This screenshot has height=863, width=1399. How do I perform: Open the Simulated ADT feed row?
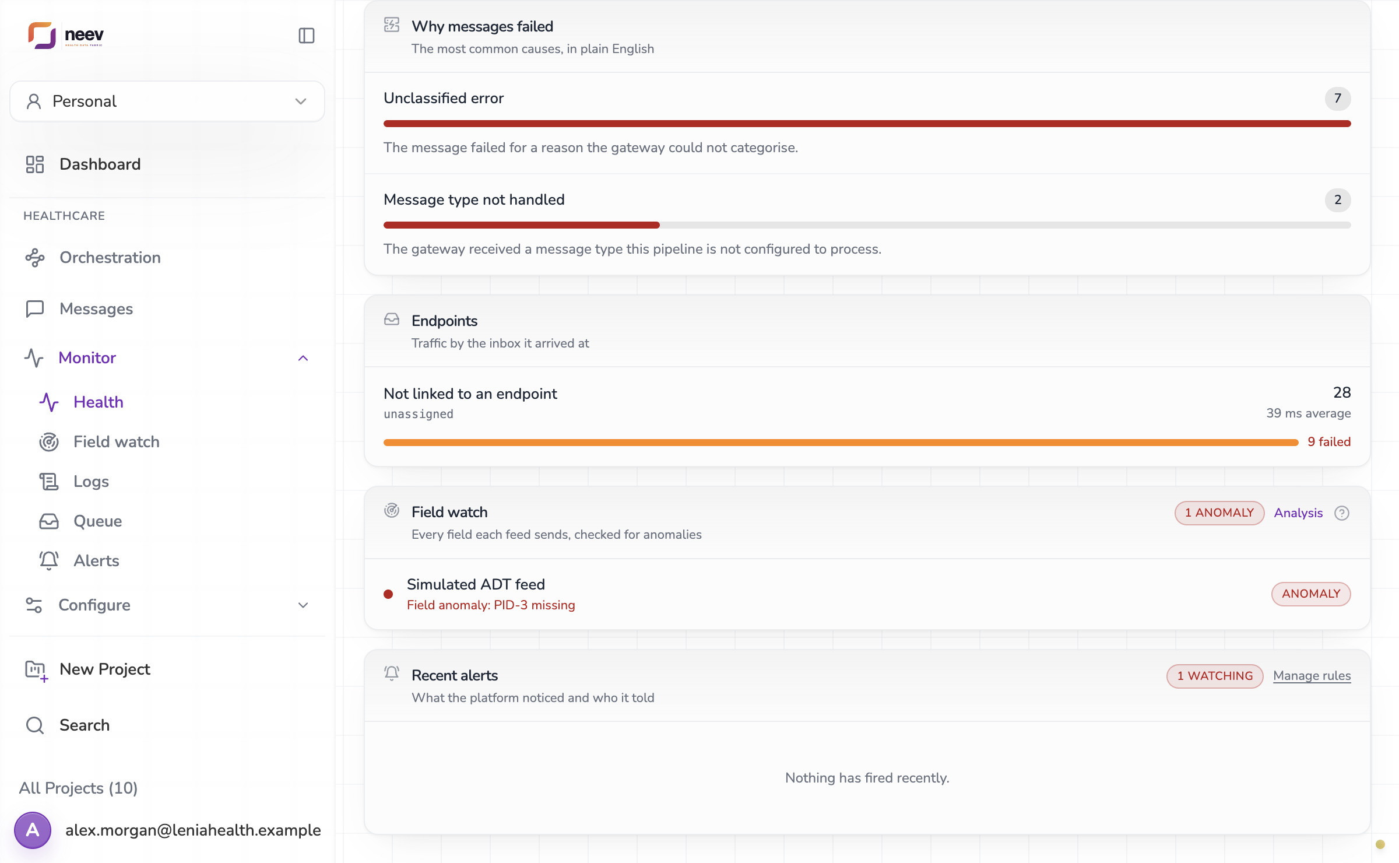tap(867, 594)
